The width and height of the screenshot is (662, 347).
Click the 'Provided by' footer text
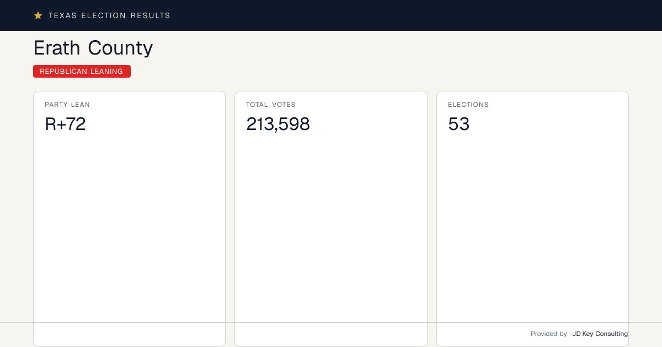(x=549, y=334)
